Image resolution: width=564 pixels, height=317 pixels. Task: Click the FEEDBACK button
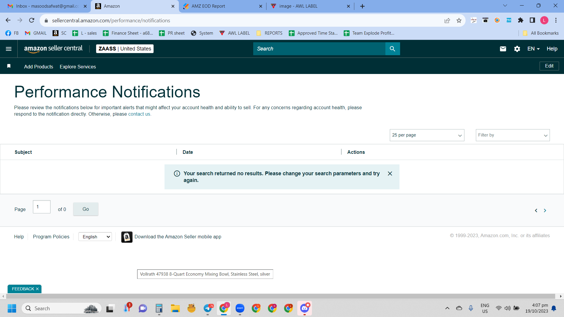pos(23,289)
